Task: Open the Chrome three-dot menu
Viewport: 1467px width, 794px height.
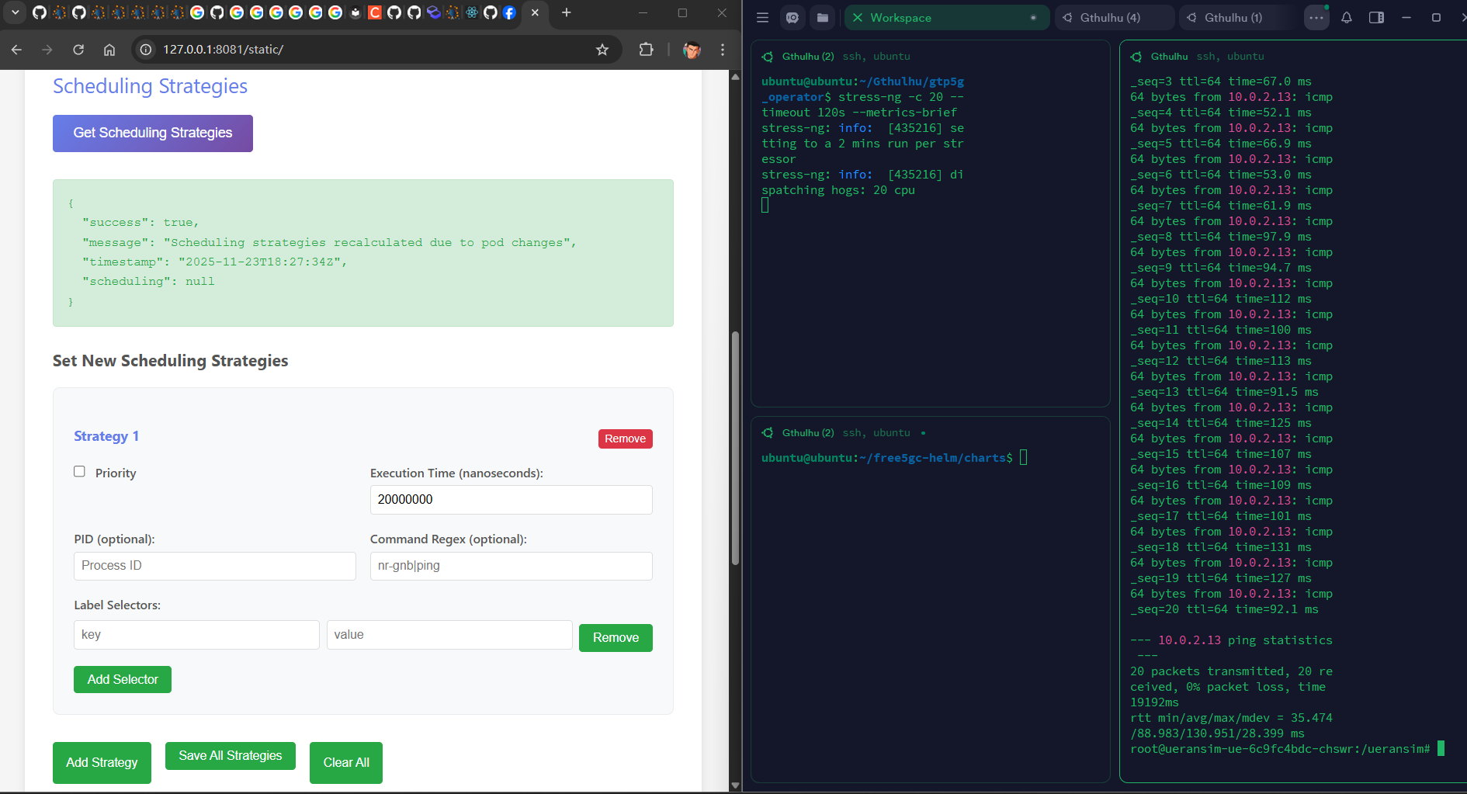Action: (723, 50)
